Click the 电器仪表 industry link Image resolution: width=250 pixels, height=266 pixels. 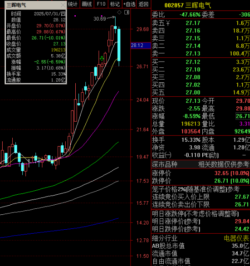[x=236, y=238]
